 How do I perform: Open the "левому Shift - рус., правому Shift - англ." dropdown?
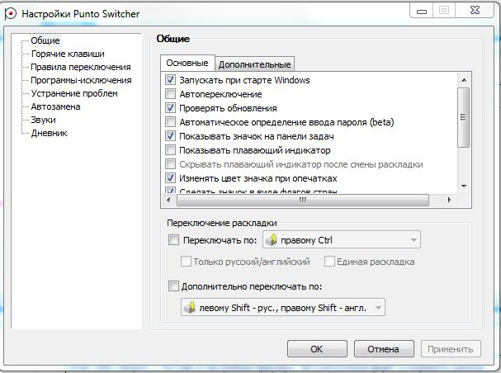coord(283,307)
